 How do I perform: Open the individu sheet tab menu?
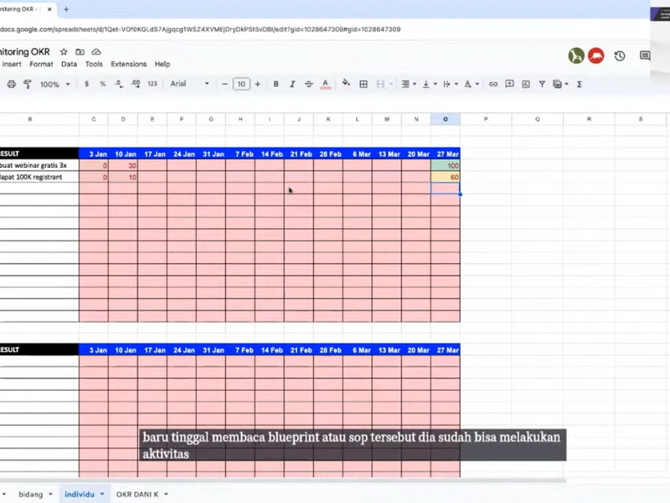tap(100, 494)
